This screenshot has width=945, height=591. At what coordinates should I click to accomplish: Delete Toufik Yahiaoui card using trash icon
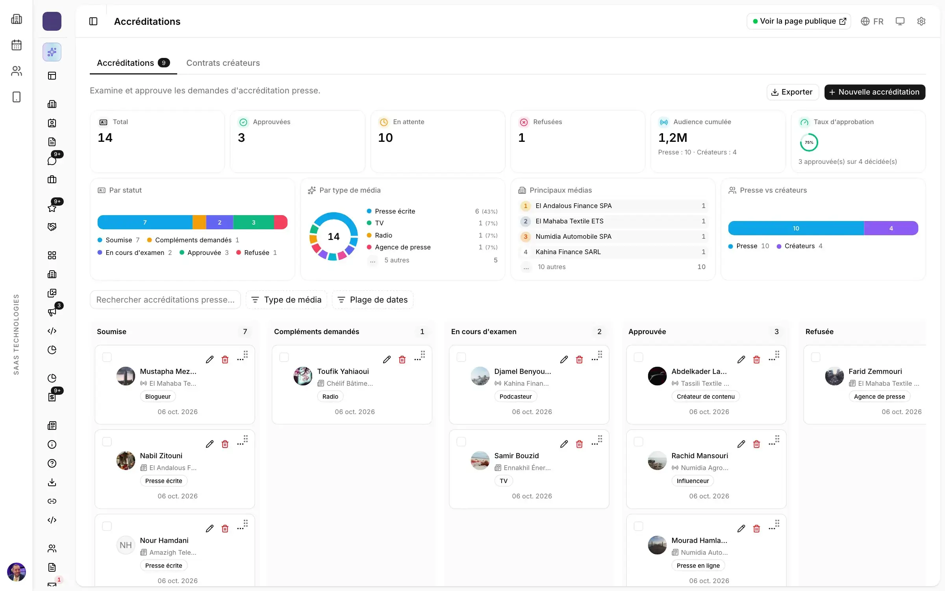(x=402, y=359)
